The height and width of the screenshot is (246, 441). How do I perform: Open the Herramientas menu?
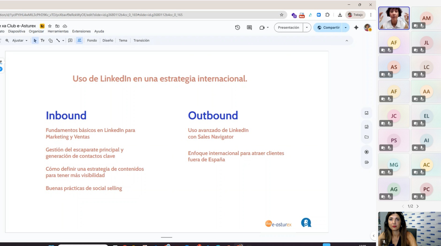(58, 31)
